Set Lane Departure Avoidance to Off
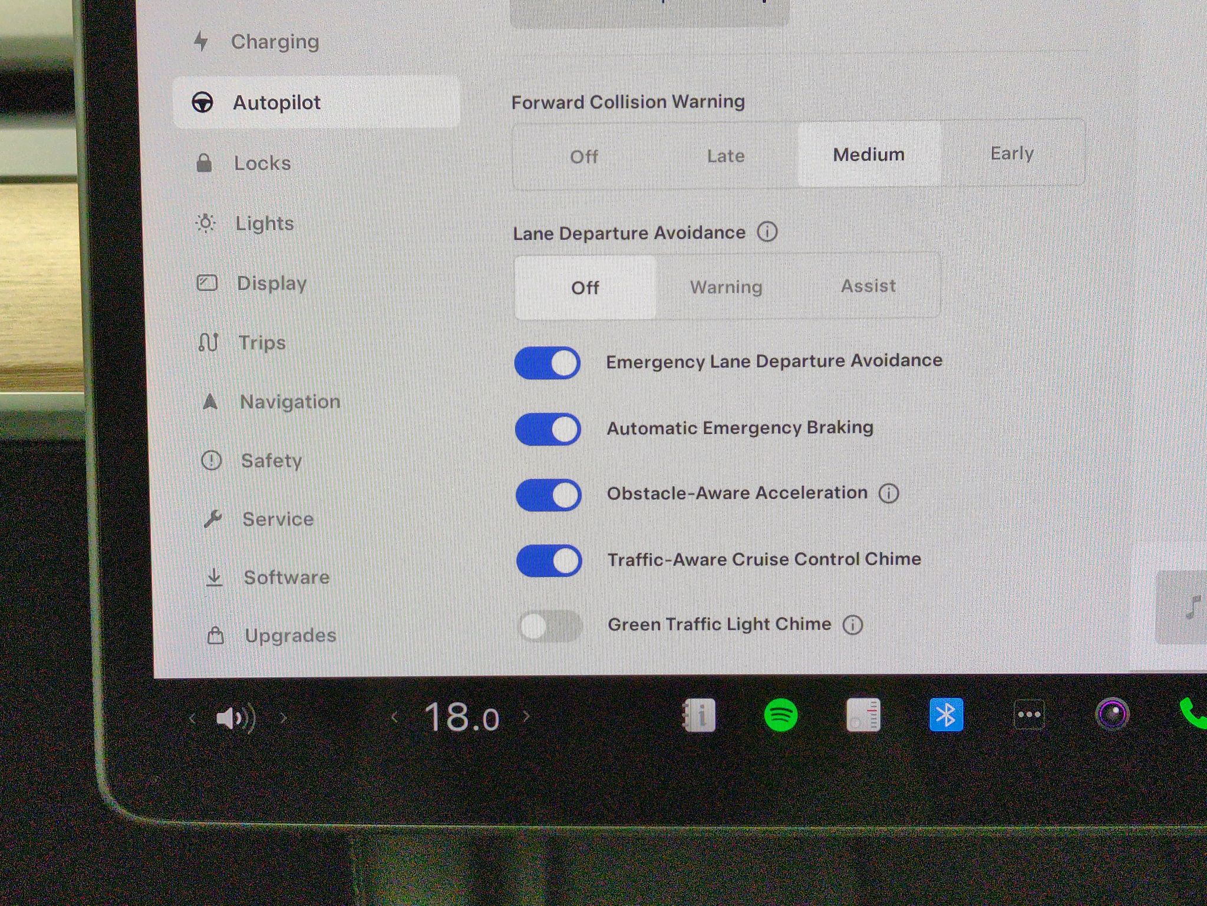Viewport: 1207px width, 906px height. pyautogui.click(x=585, y=287)
